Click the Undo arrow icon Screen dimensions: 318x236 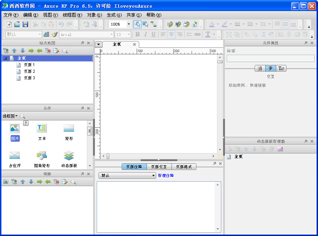(61, 24)
